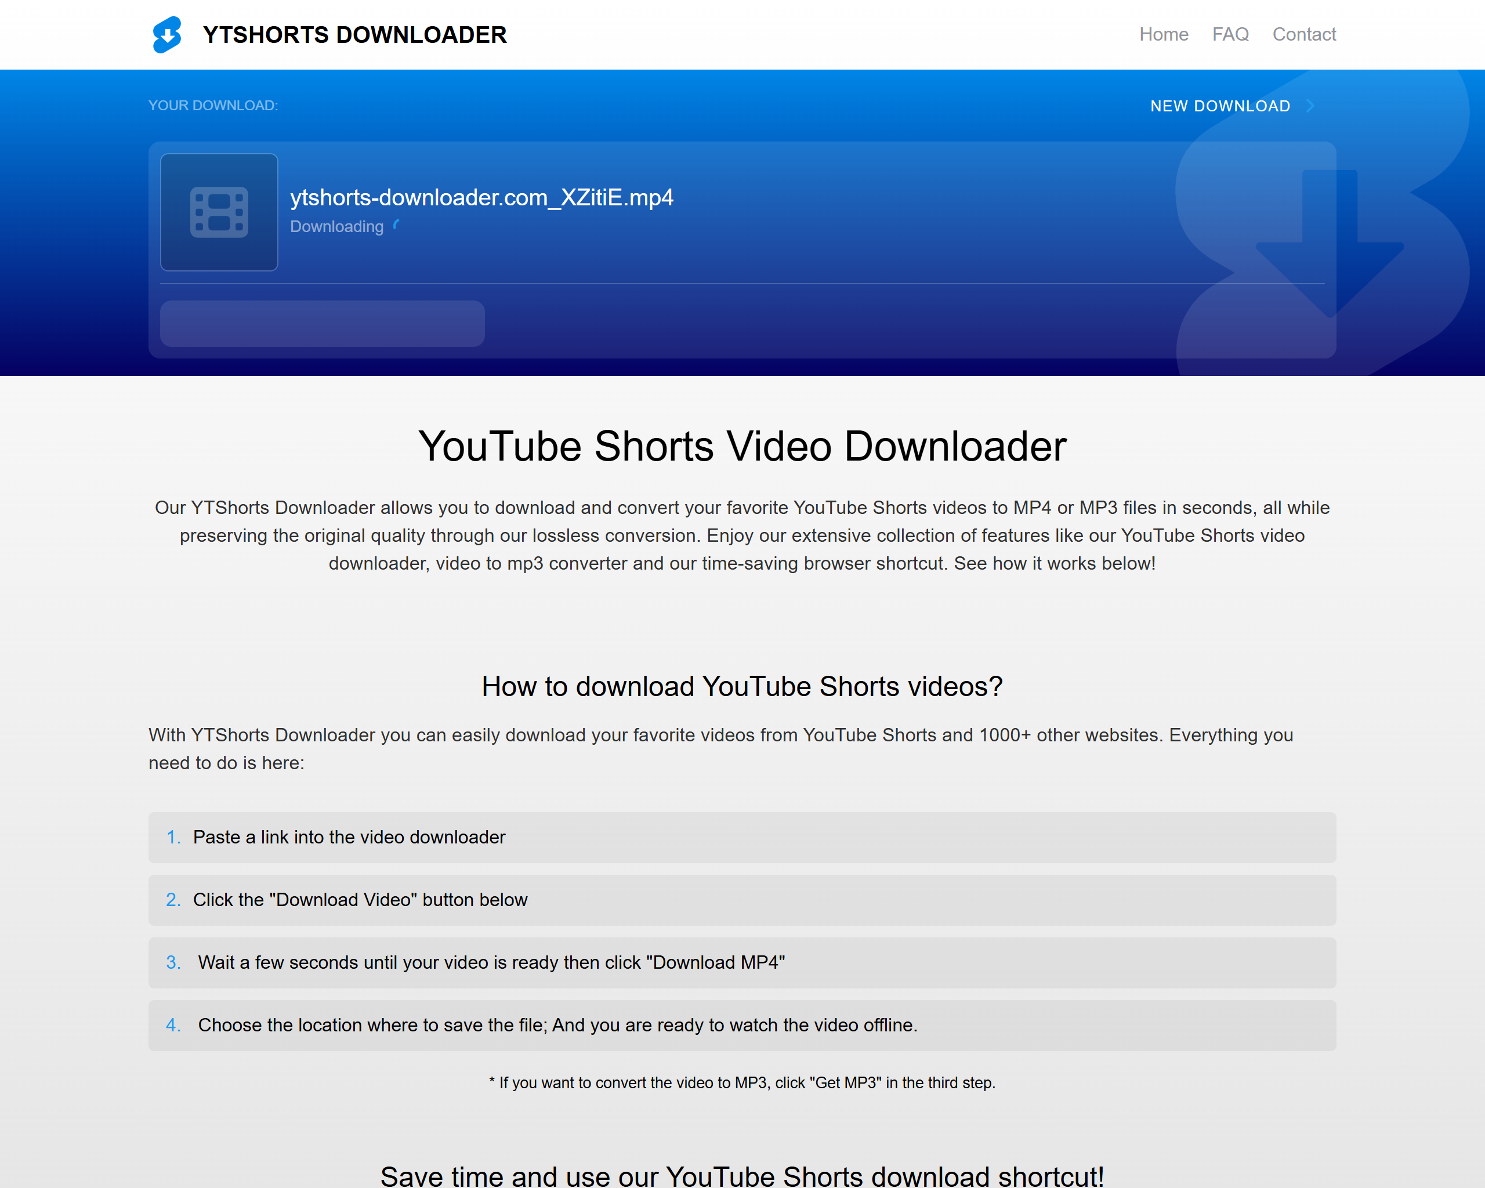Start a NEW DOWNLOAD
The width and height of the screenshot is (1485, 1188).
coord(1220,106)
